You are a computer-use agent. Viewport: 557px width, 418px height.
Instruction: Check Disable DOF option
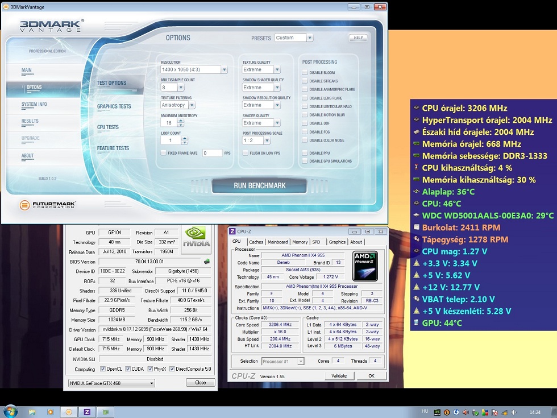[305, 123]
